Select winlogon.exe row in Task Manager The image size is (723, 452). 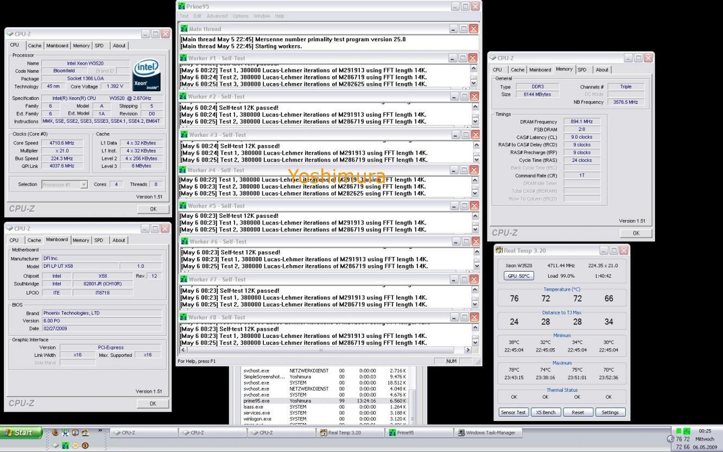[325, 419]
